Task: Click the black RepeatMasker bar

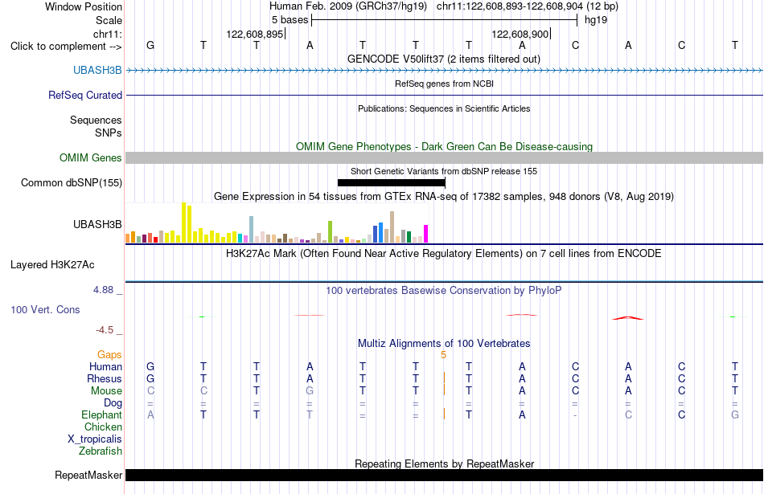Action: tap(445, 475)
